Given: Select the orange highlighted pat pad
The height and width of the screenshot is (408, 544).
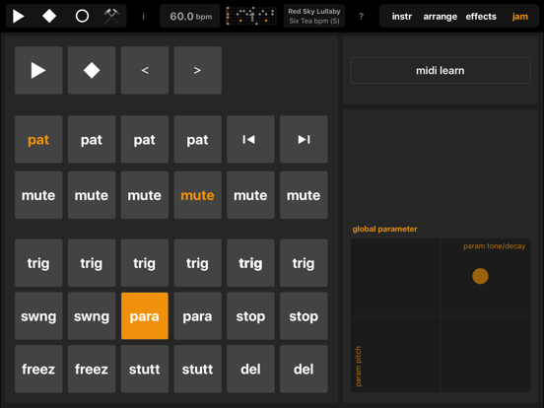Looking at the screenshot, I should 38,140.
